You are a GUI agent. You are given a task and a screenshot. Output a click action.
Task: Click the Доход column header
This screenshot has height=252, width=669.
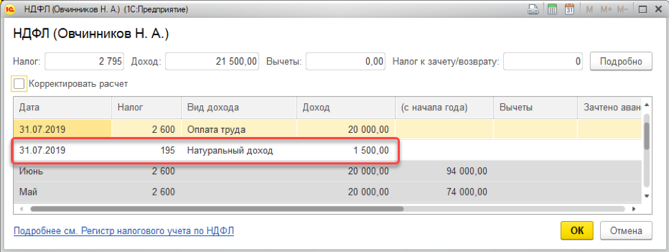point(346,107)
